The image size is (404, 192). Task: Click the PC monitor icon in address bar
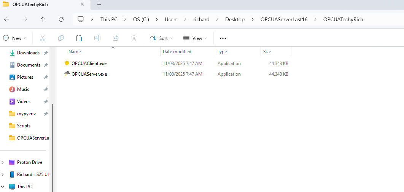click(81, 19)
